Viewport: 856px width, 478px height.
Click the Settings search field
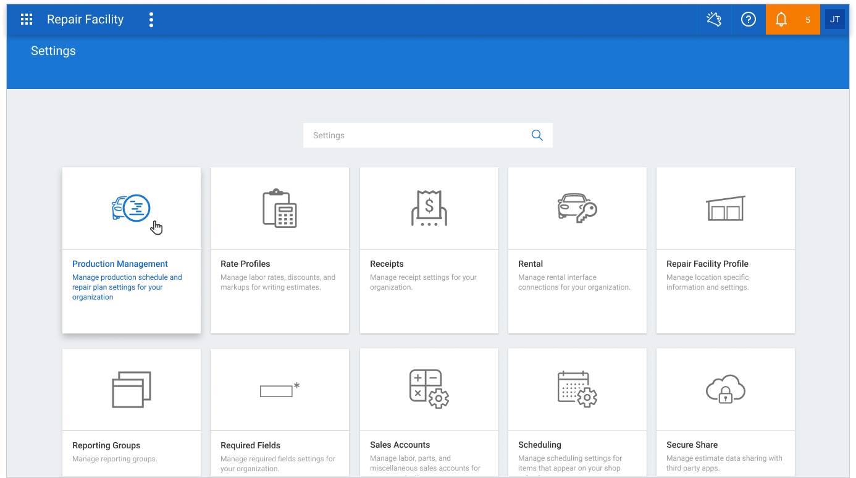pos(427,135)
